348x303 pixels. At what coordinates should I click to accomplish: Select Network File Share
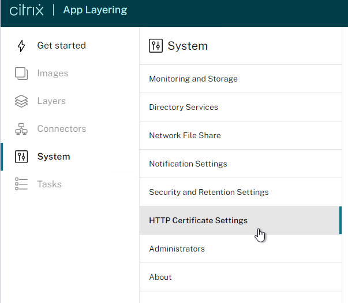coord(241,135)
